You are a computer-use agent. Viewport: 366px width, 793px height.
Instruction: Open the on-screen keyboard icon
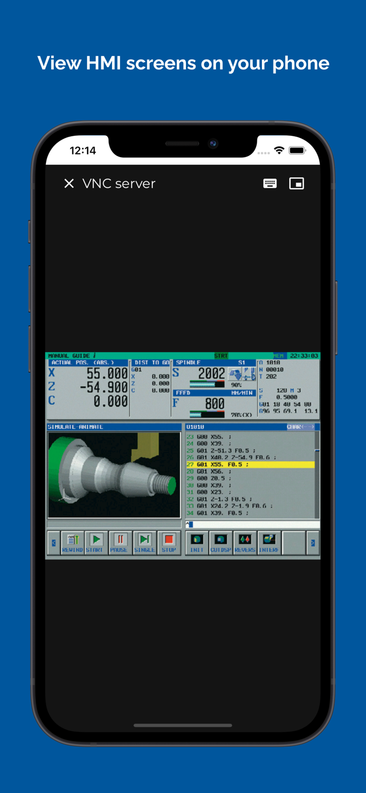pos(270,183)
